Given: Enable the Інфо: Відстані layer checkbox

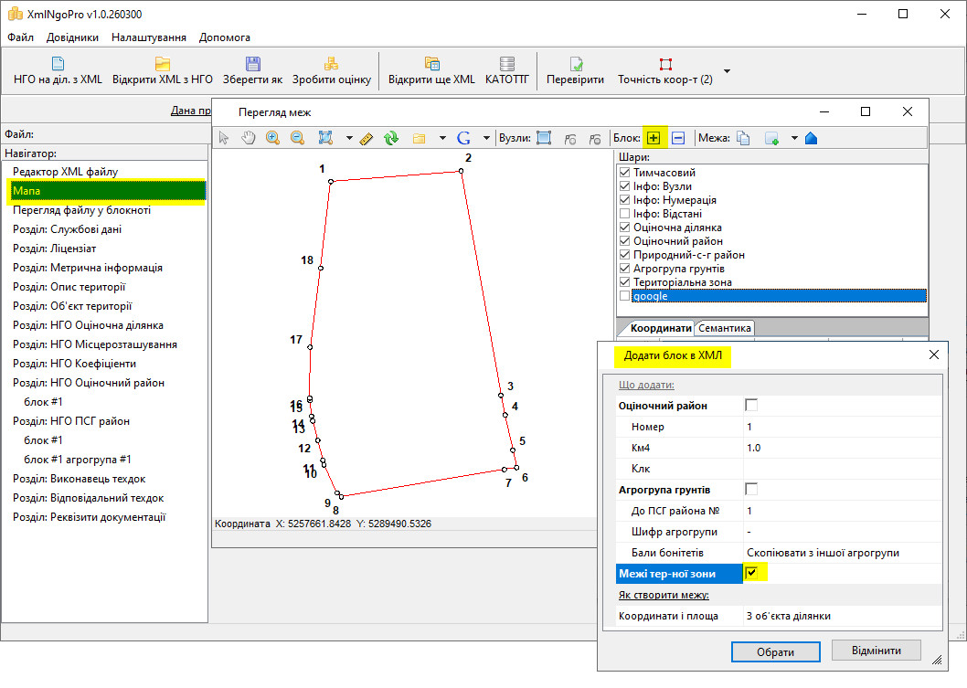Looking at the screenshot, I should [624, 214].
